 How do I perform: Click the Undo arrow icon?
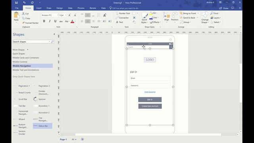pos(24,3)
